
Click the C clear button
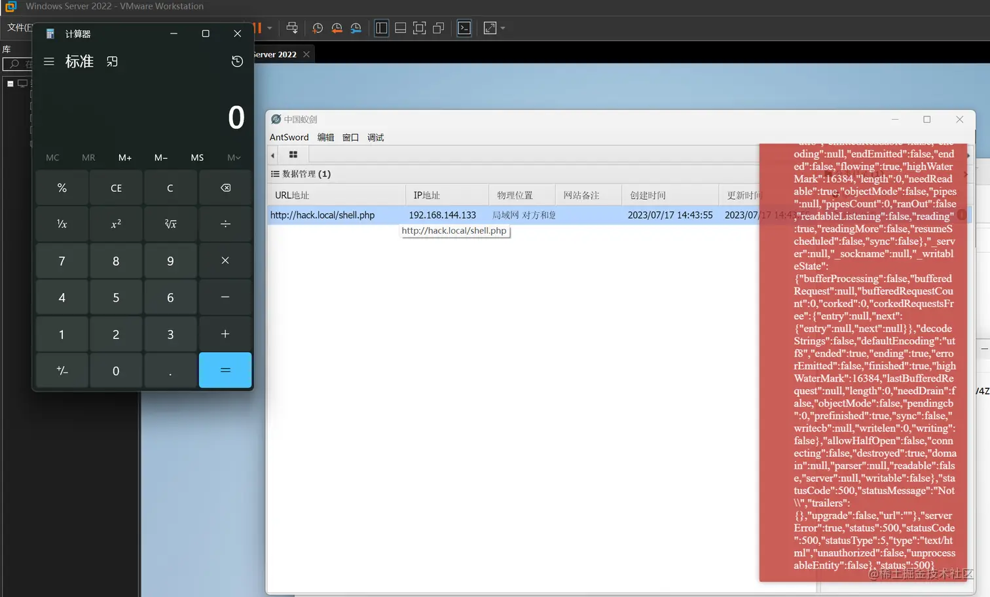(170, 188)
